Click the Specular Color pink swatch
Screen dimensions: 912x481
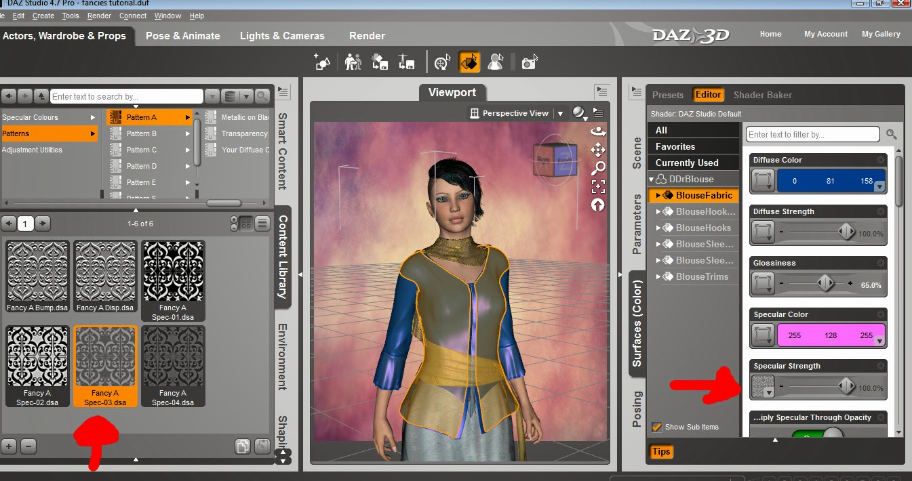coord(831,336)
